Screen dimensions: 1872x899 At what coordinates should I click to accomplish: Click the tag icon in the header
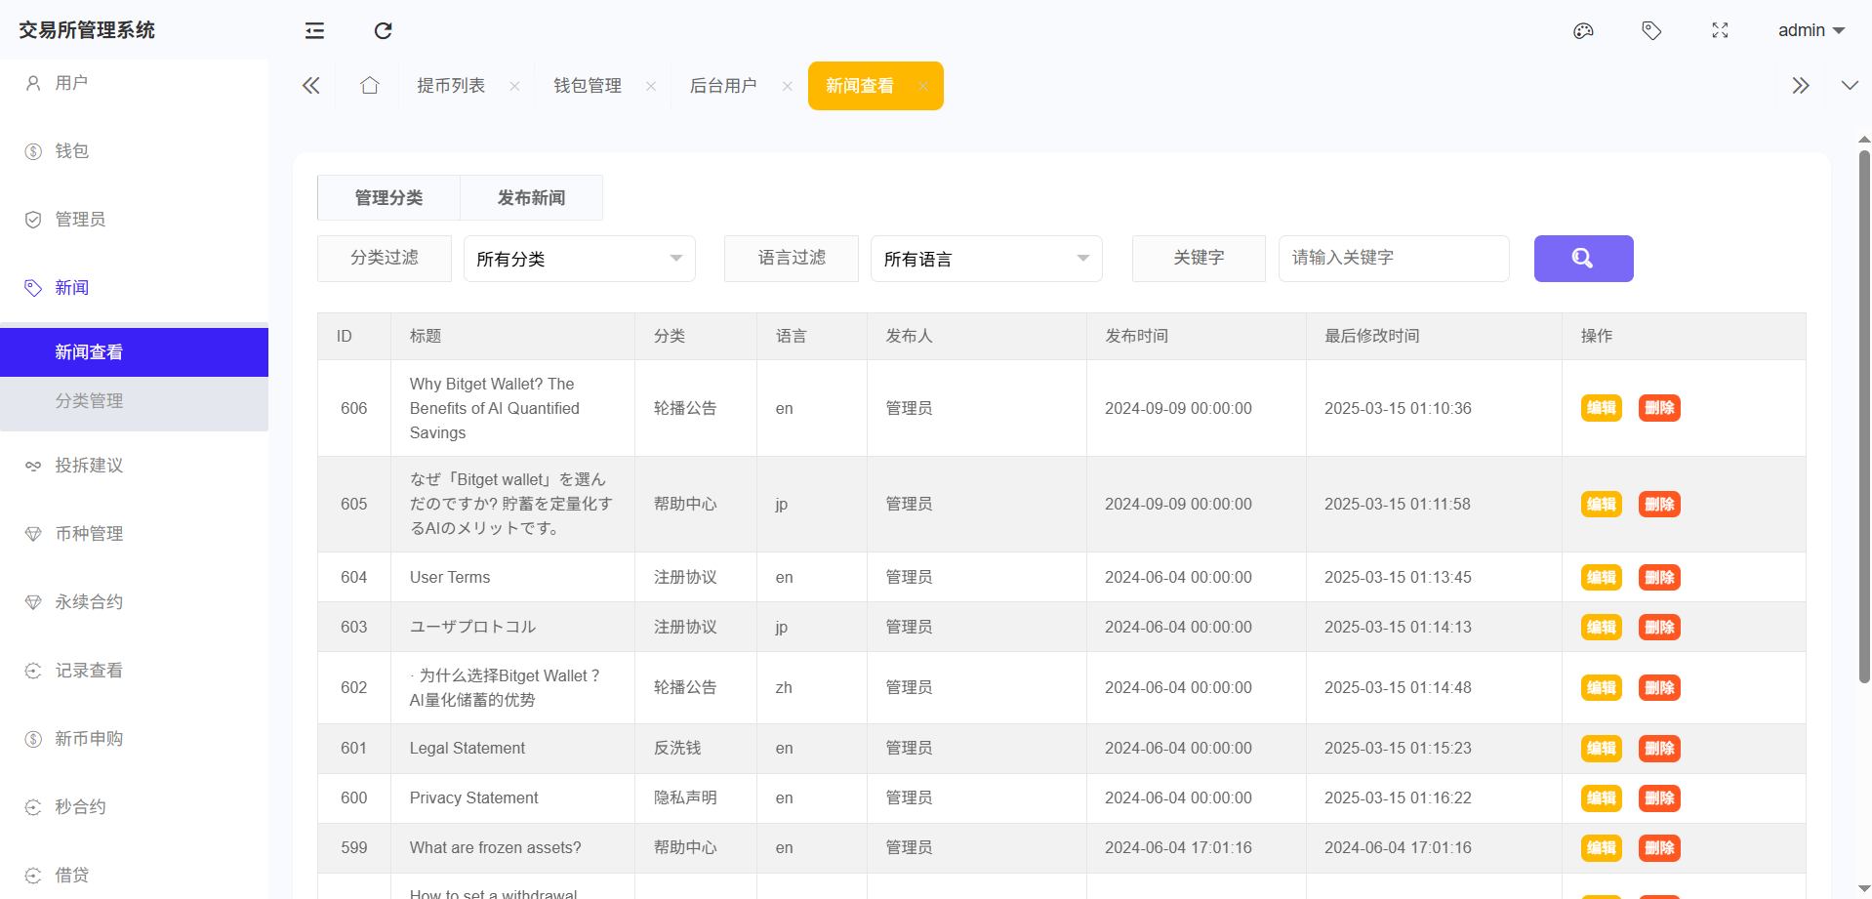tap(1651, 30)
